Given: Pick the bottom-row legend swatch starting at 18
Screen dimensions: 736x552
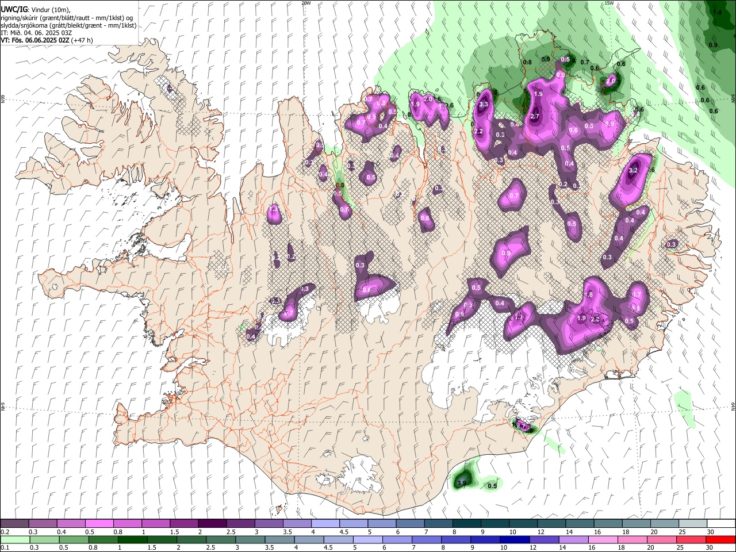Looking at the screenshot, I should (x=632, y=539).
